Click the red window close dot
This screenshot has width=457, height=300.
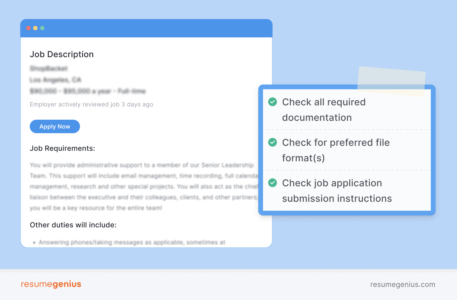point(29,28)
